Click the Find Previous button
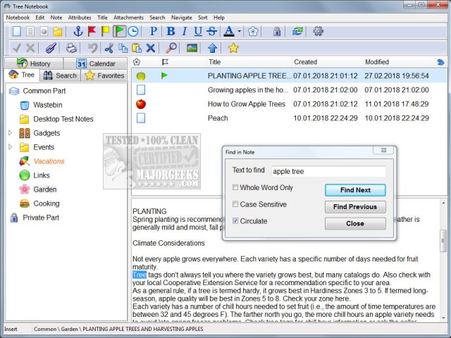This screenshot has width=451, height=338. tap(355, 206)
